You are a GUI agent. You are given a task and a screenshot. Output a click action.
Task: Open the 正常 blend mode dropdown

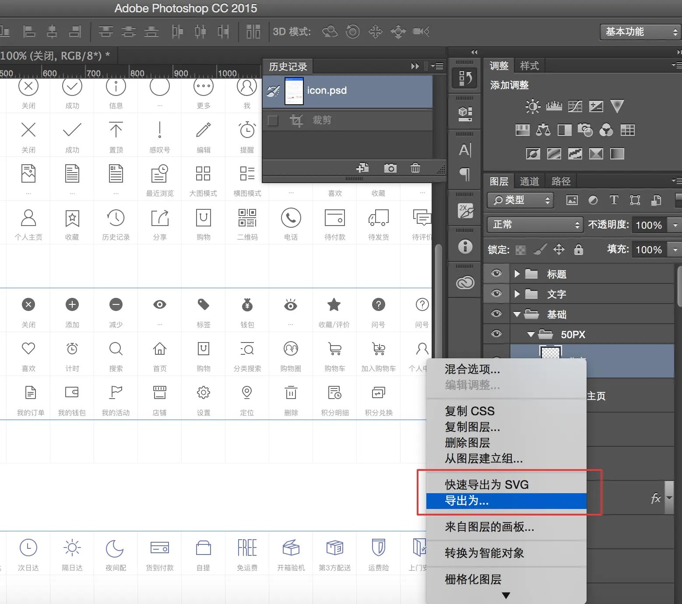coord(535,225)
